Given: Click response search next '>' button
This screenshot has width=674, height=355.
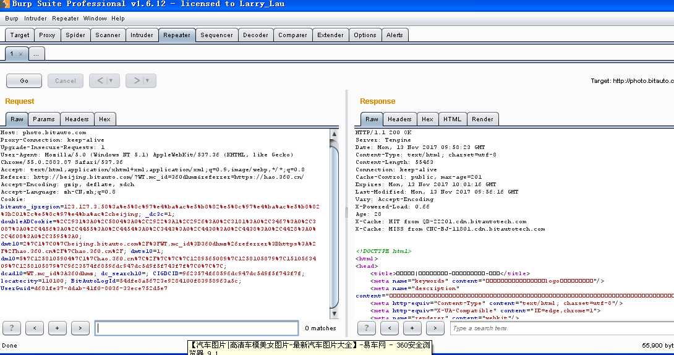Looking at the screenshot, I should coord(435,328).
